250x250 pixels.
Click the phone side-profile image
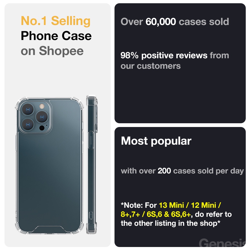[x=92, y=164]
